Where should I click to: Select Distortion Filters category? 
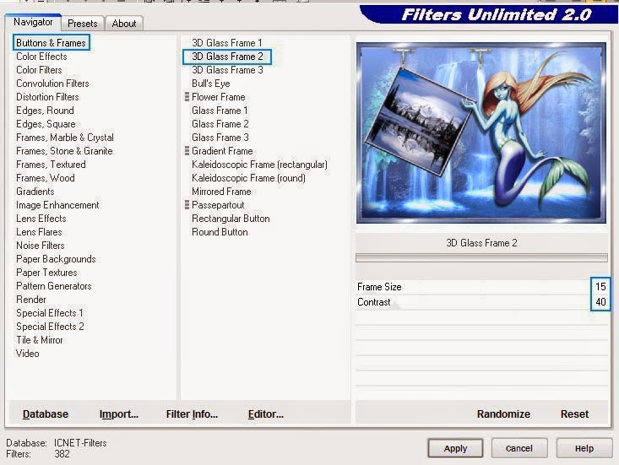(x=47, y=96)
